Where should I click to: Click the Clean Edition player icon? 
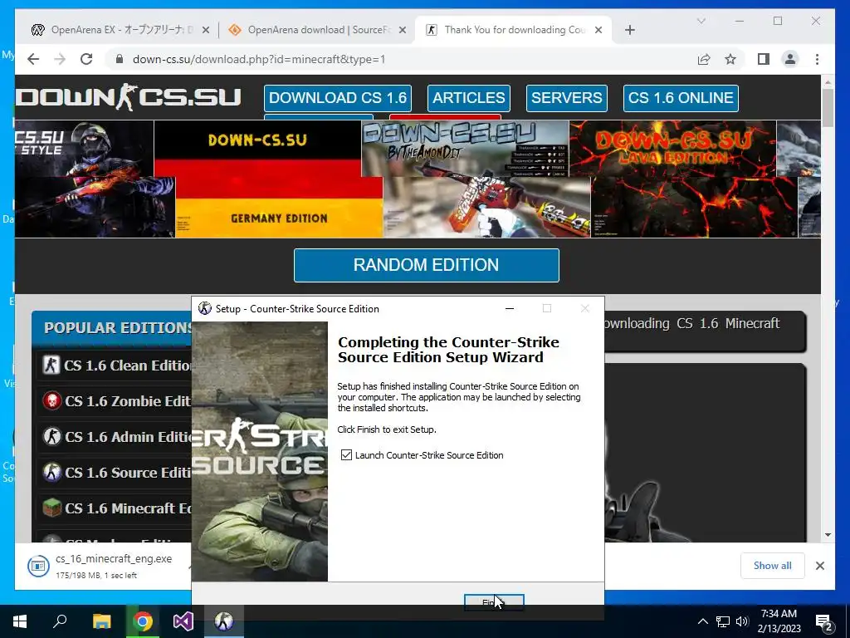point(51,366)
